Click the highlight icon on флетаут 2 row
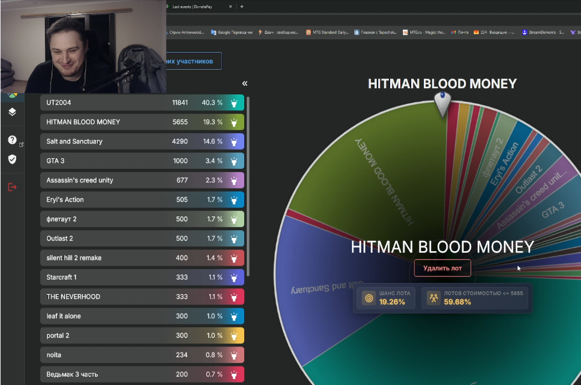The image size is (581, 385). (x=234, y=219)
